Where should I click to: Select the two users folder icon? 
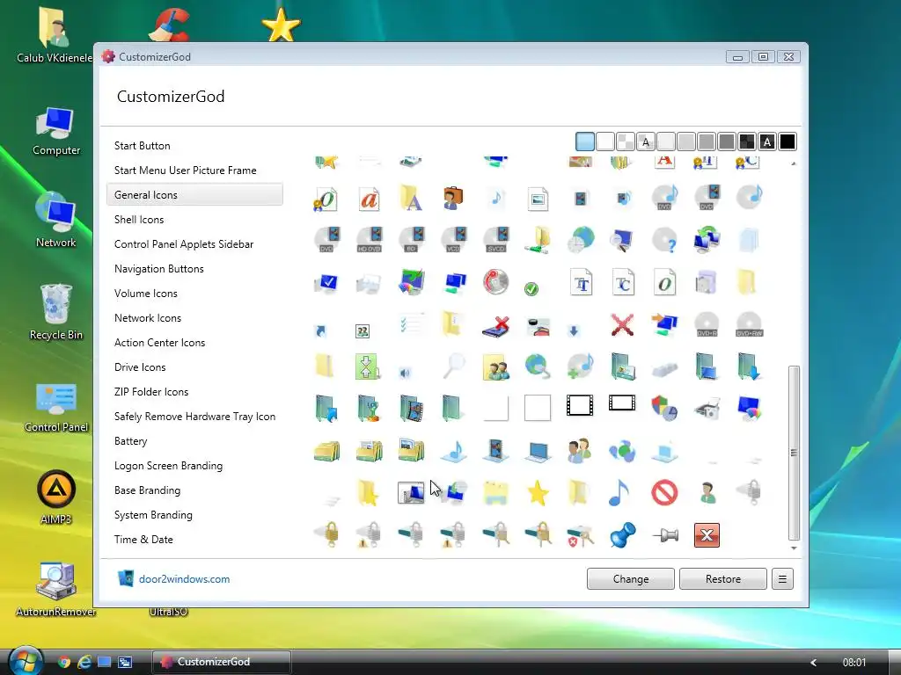click(x=496, y=367)
